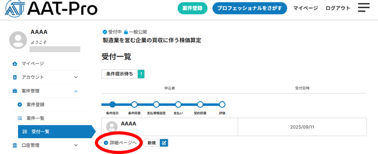Click プロフェッショナルをさがす button
378x154 pixels.
[x=249, y=8]
